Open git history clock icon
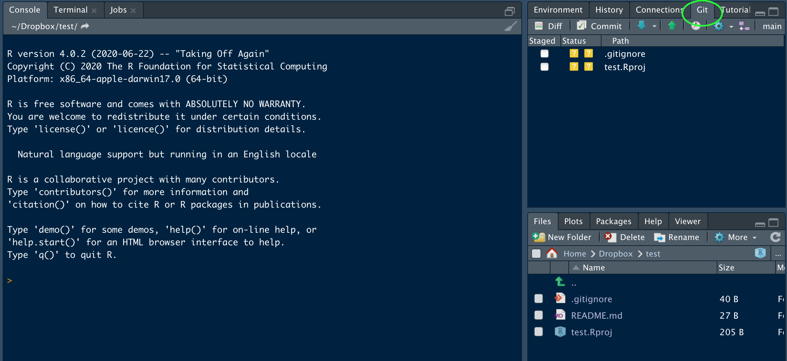The image size is (787, 361). point(696,26)
